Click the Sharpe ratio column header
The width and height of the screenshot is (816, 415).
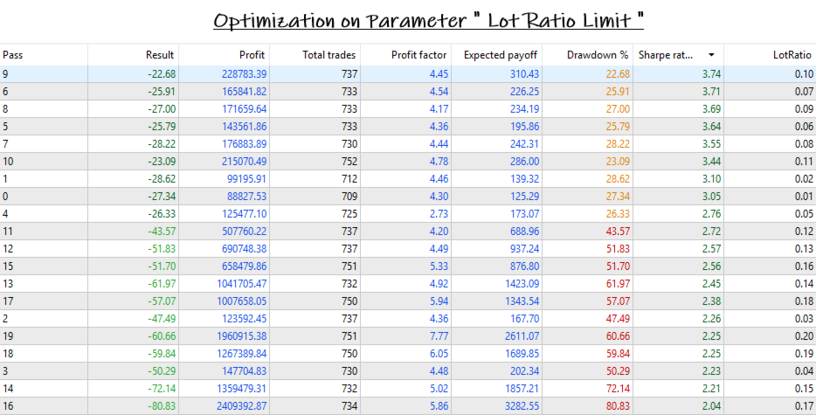pyautogui.click(x=678, y=55)
